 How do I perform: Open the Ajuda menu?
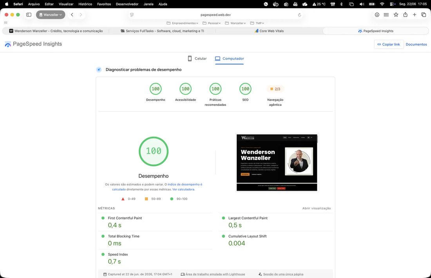coord(163,4)
